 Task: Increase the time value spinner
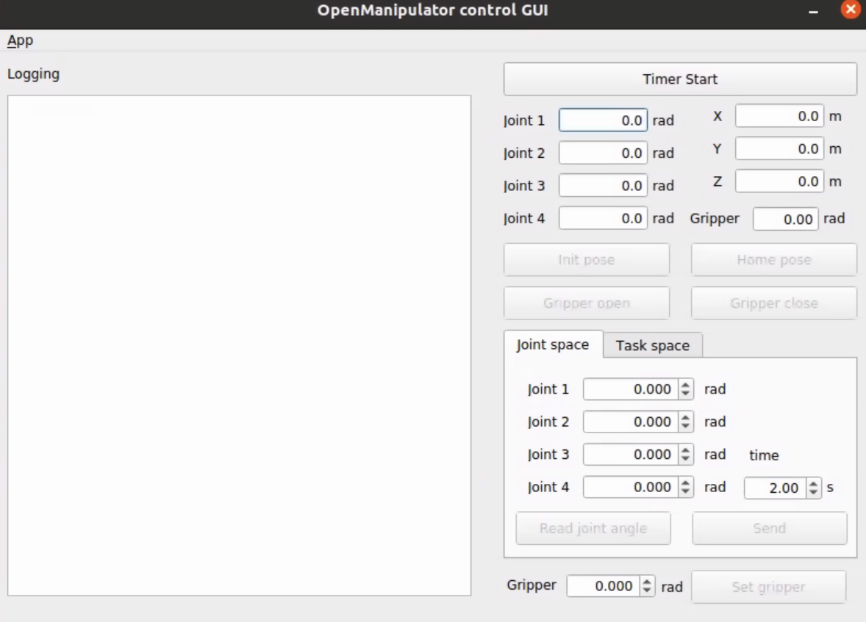pos(813,483)
